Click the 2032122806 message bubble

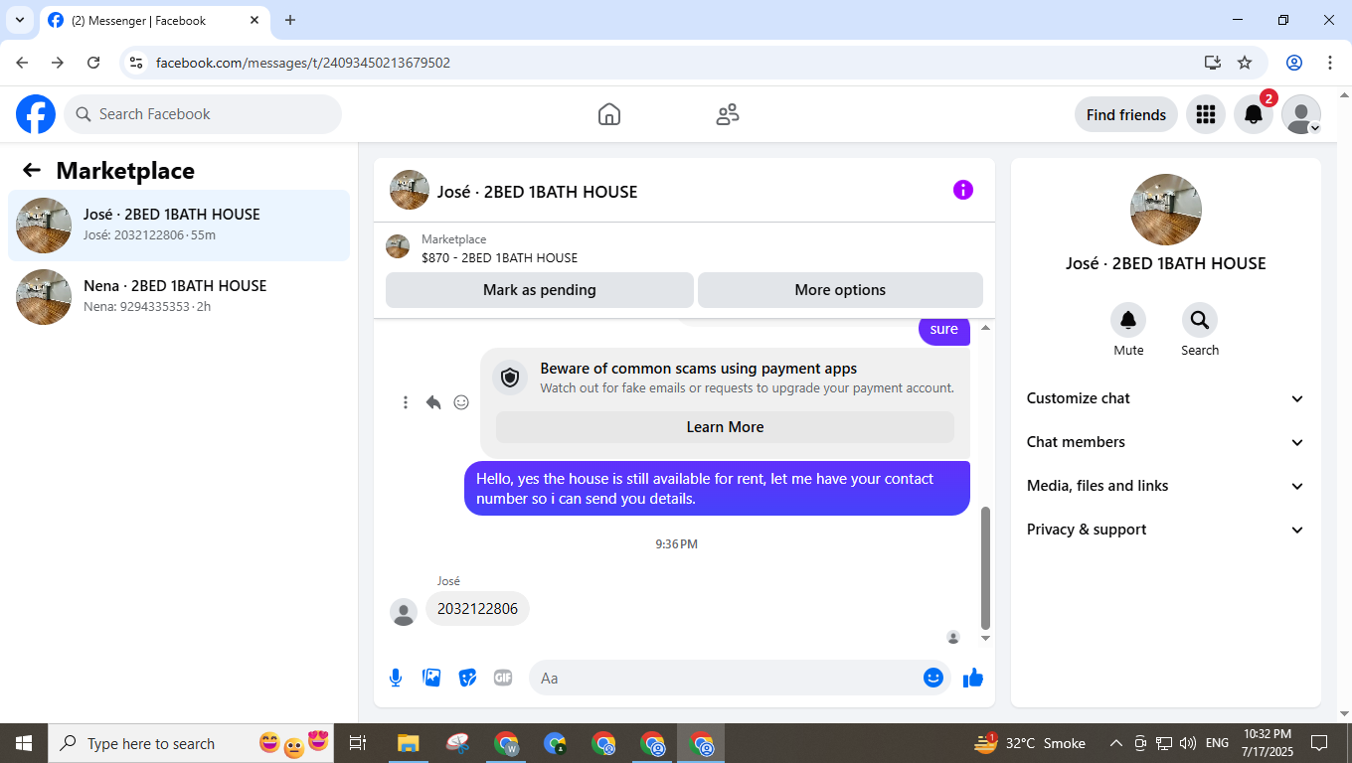click(477, 609)
